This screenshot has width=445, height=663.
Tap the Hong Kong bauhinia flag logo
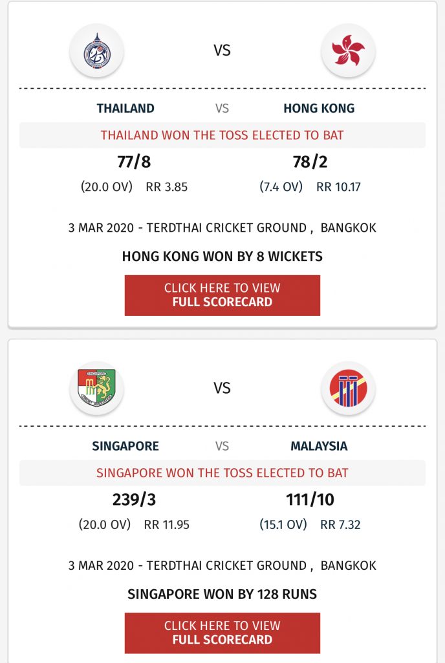(348, 51)
